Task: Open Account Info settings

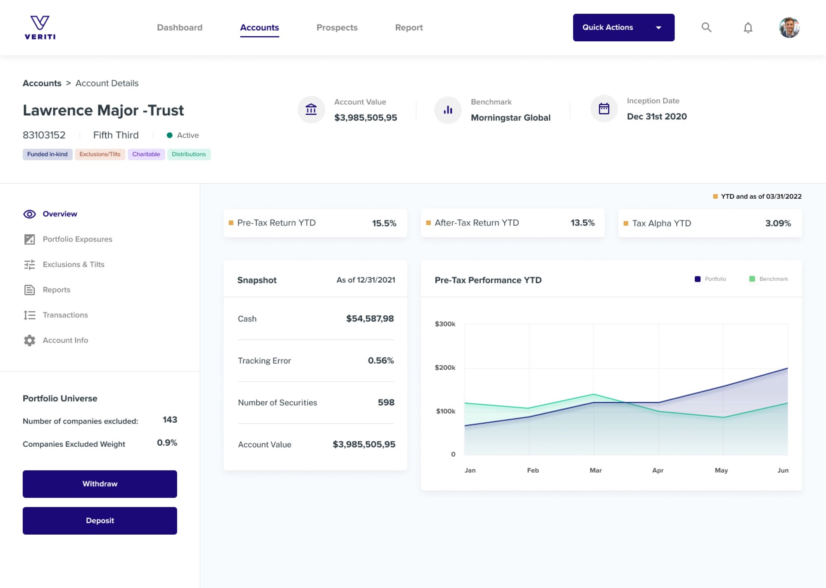Action: click(x=65, y=340)
